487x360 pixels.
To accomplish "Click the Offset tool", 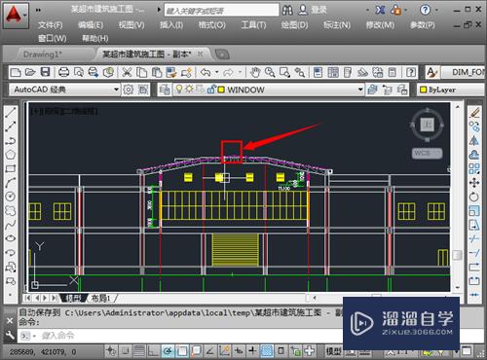I will click(474, 155).
